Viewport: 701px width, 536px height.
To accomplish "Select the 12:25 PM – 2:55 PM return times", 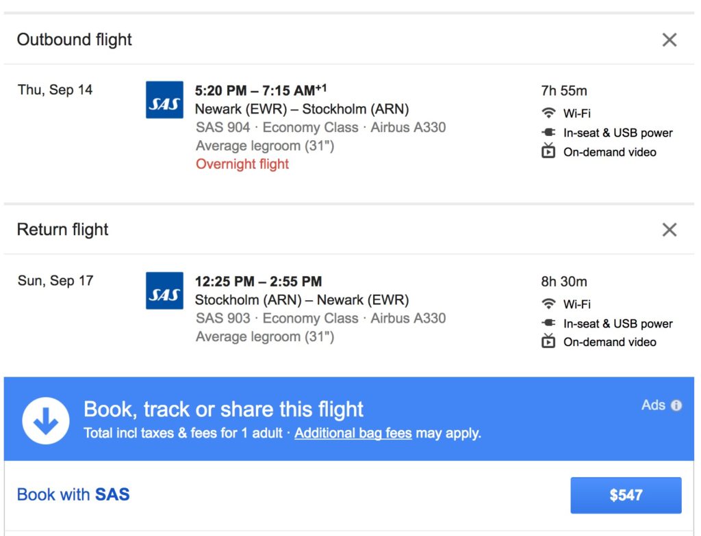I will tap(258, 281).
